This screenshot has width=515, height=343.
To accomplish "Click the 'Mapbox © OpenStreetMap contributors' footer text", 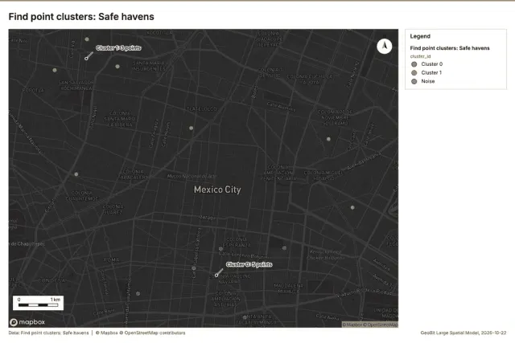I will coord(141,333).
